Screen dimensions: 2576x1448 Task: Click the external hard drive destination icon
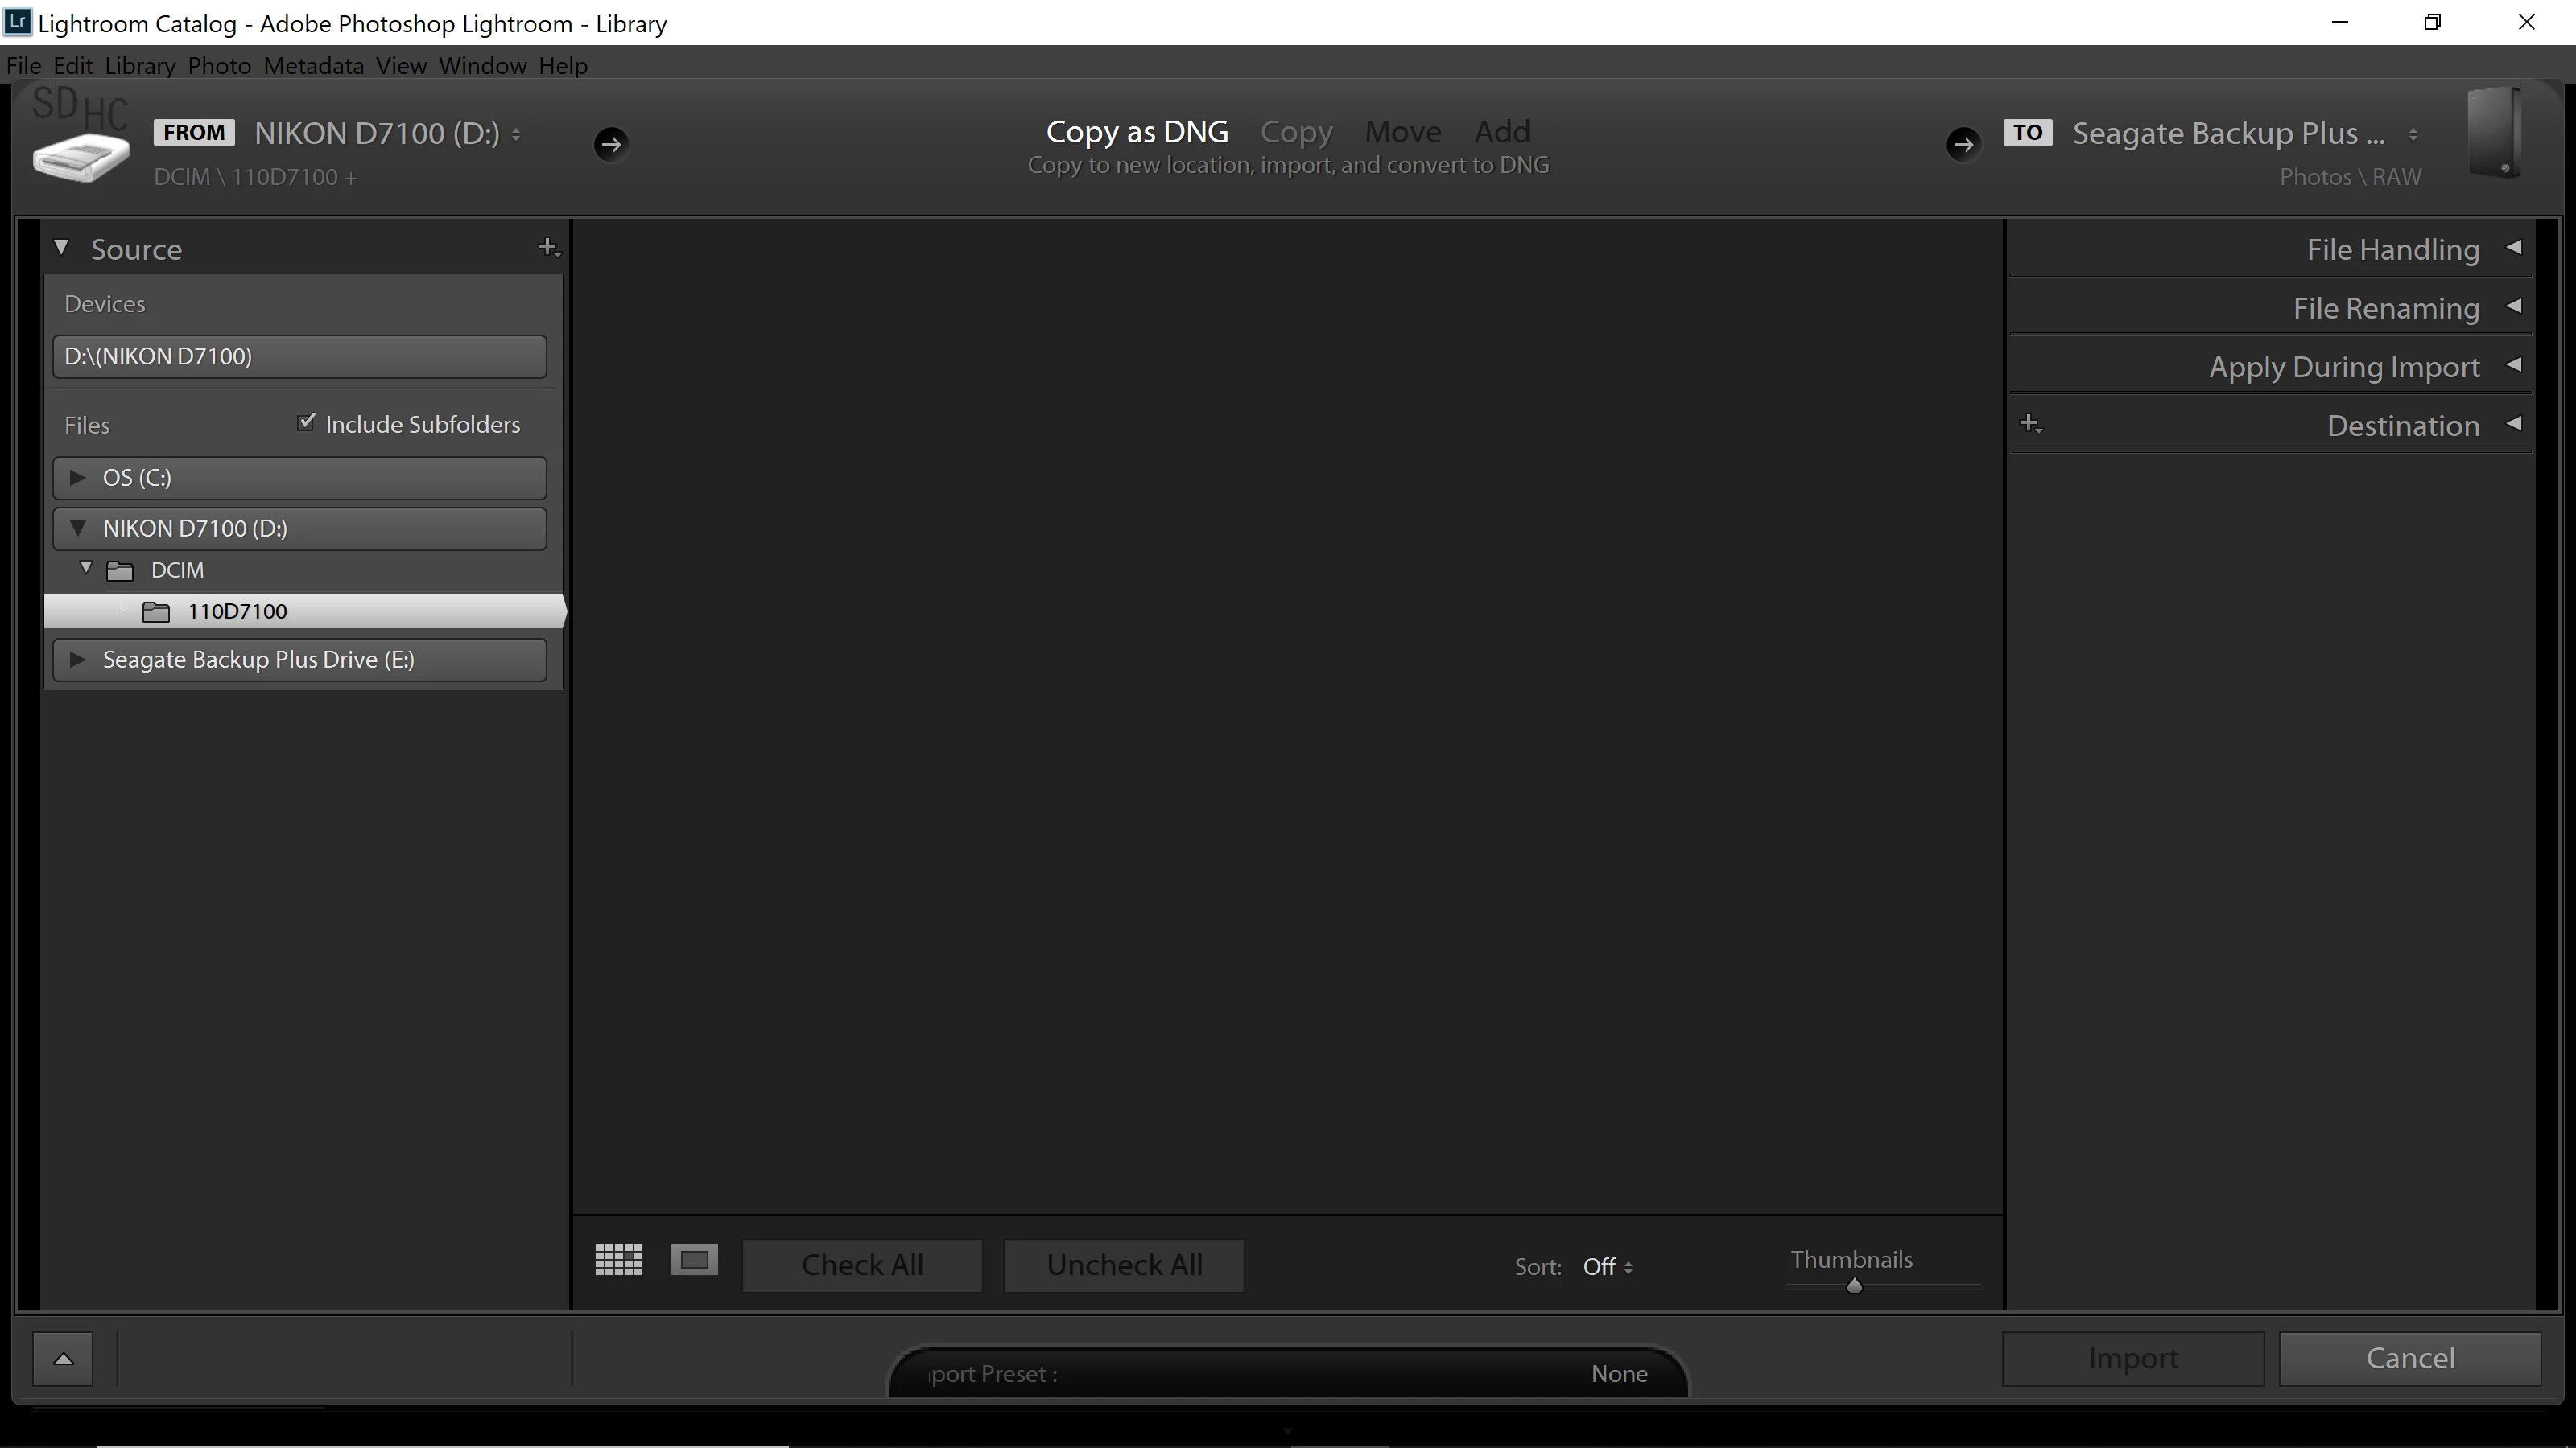click(2494, 134)
